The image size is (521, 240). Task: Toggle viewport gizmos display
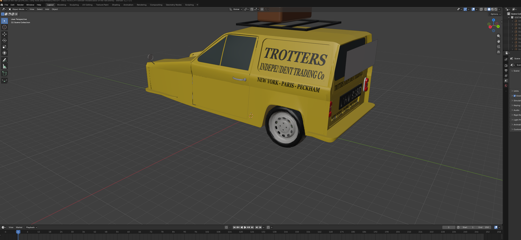(x=465, y=9)
